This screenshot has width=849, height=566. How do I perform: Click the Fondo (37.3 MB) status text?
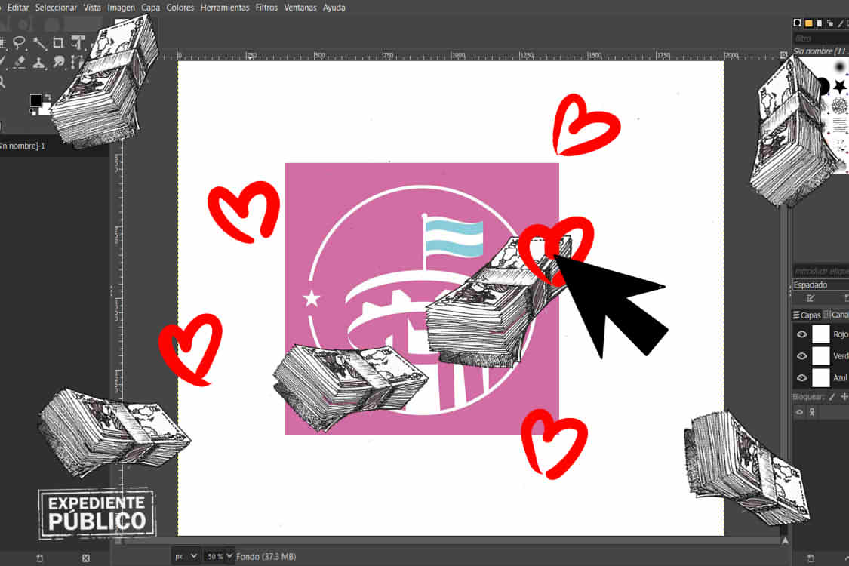point(266,556)
